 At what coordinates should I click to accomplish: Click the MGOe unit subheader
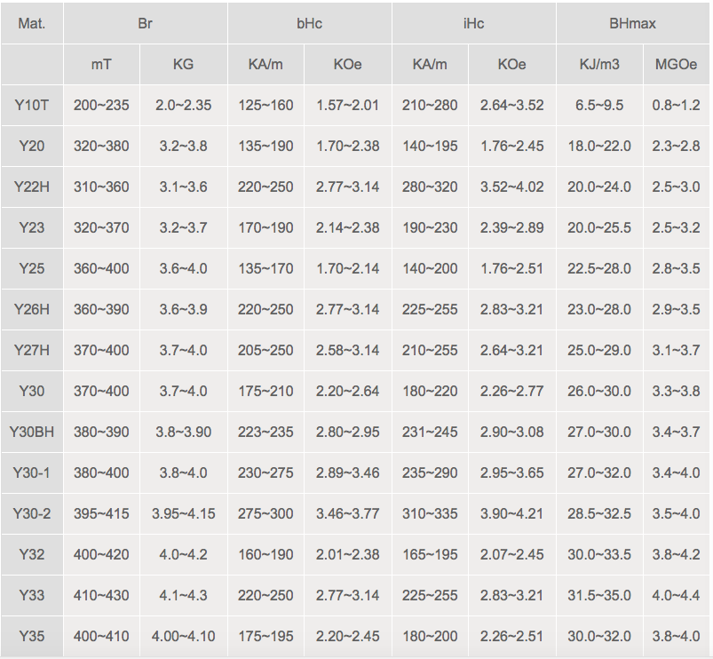[677, 65]
